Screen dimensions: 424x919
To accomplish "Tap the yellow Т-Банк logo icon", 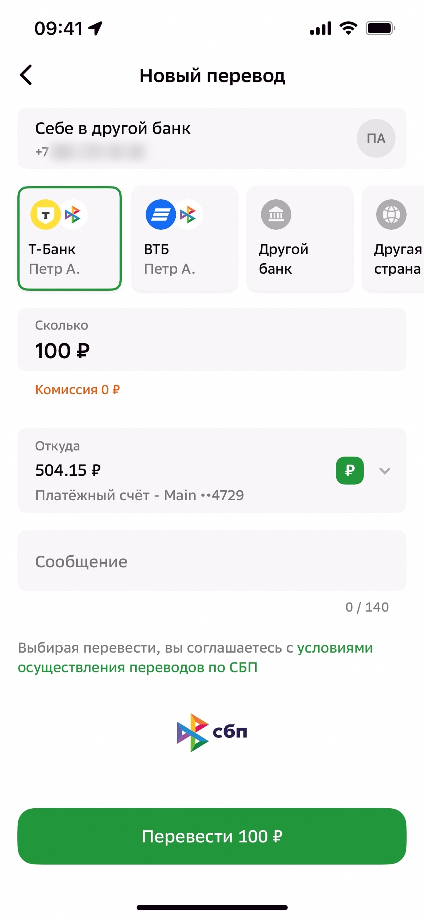I will pos(46,215).
